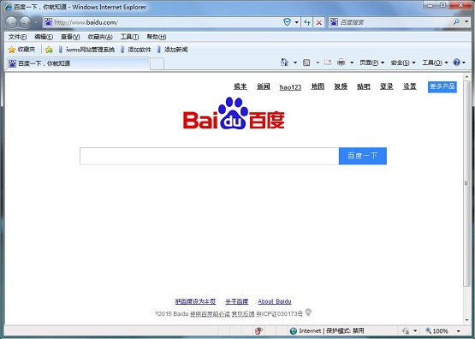The width and height of the screenshot is (475, 339).
Task: Click the Baidu search provider box in toolbar
Action: tap(391, 22)
